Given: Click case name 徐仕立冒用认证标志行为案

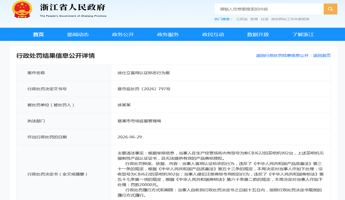Looking at the screenshot, I should coord(144,73).
